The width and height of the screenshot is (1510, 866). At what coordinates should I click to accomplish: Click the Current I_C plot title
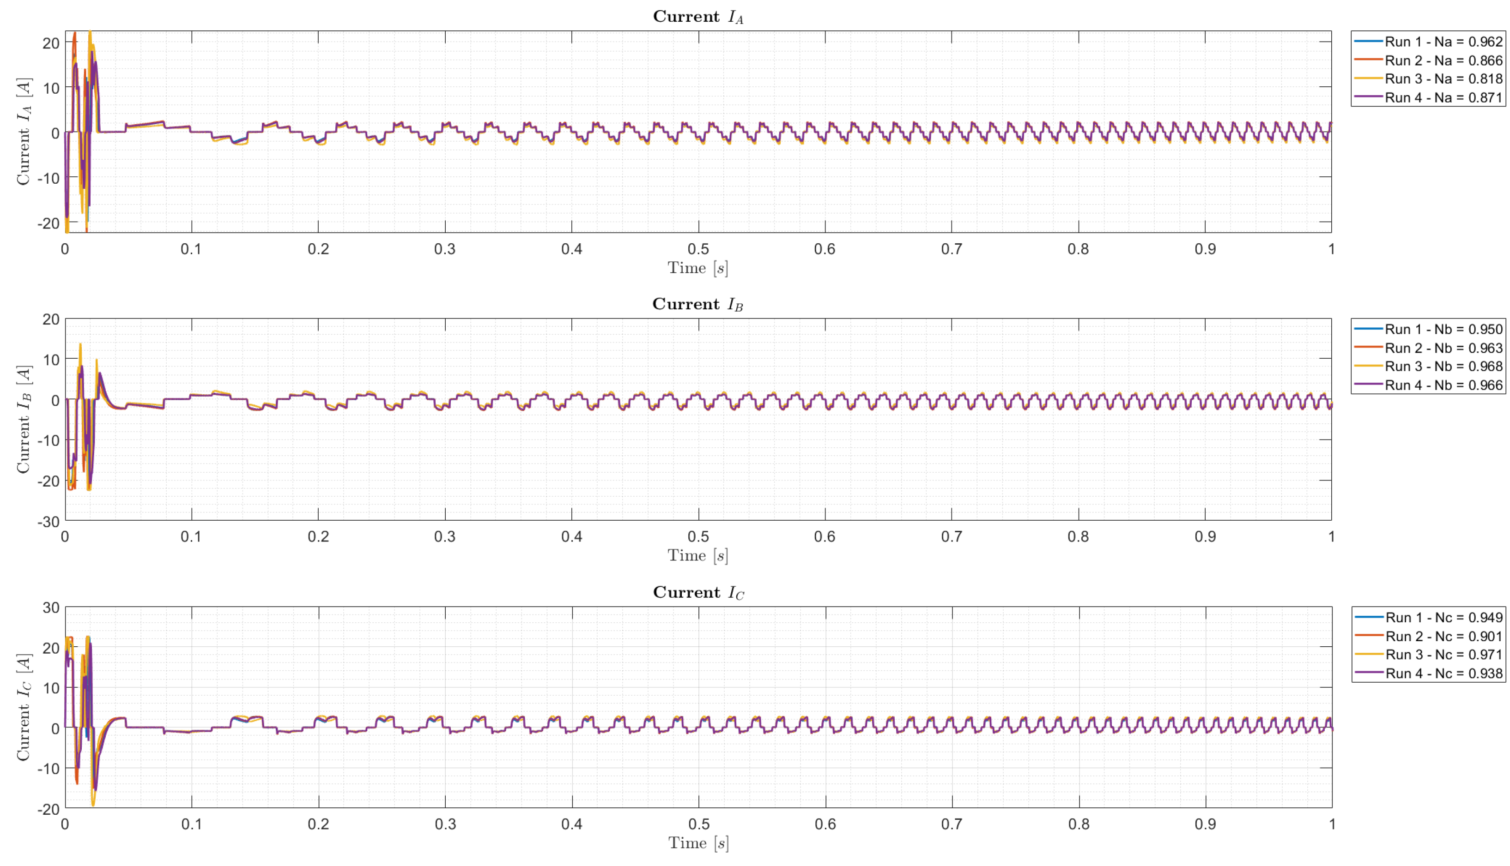(x=698, y=592)
